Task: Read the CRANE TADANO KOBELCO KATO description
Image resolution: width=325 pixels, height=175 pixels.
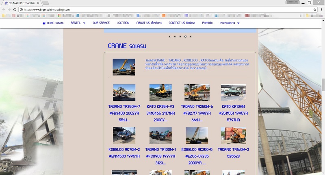Action: click(x=197, y=64)
